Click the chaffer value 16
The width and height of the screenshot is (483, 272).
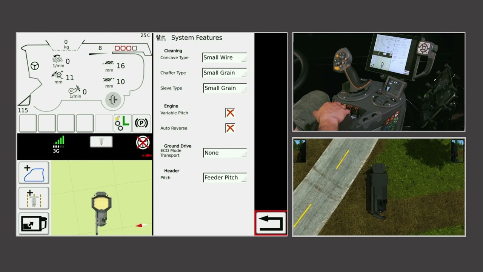[120, 66]
